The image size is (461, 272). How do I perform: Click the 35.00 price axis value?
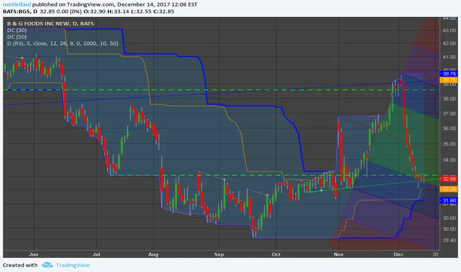[449, 144]
